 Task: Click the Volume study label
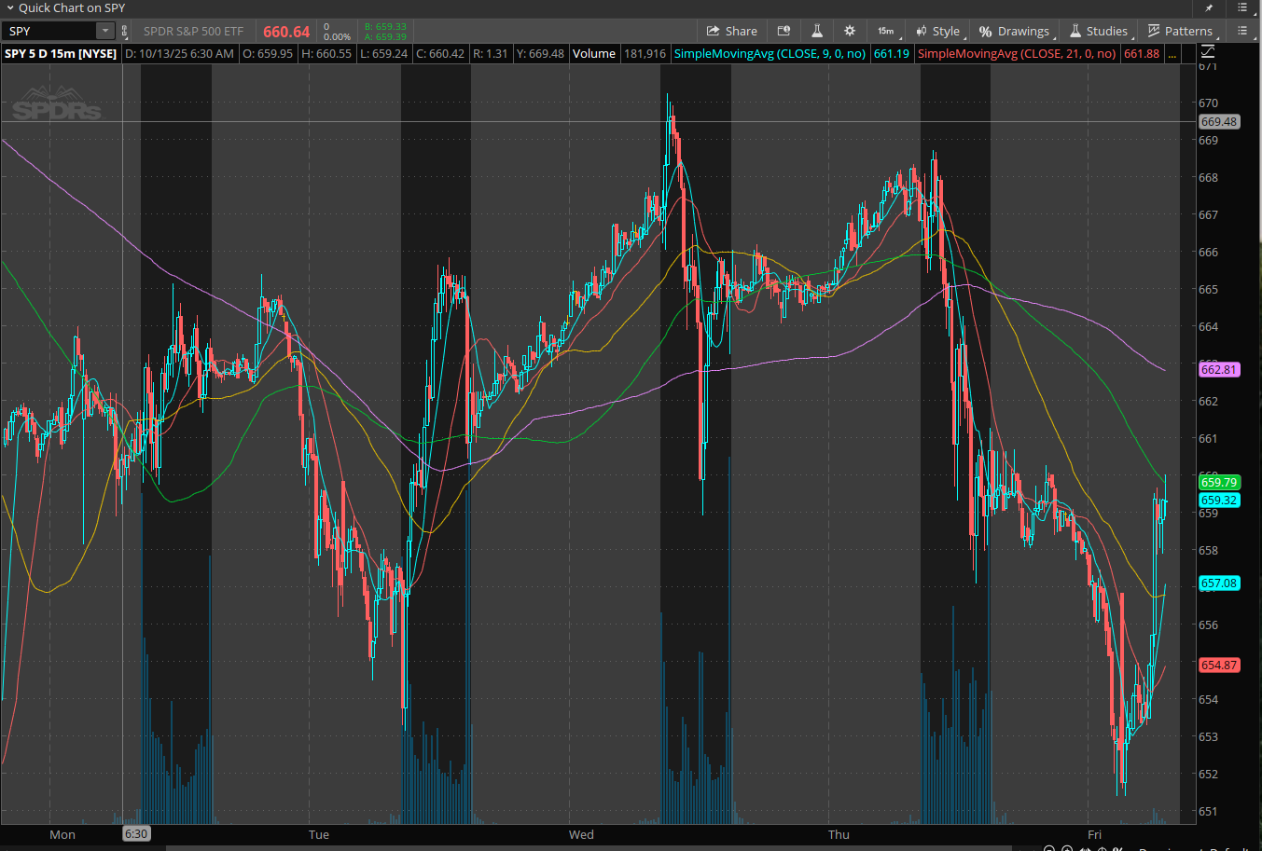(594, 53)
